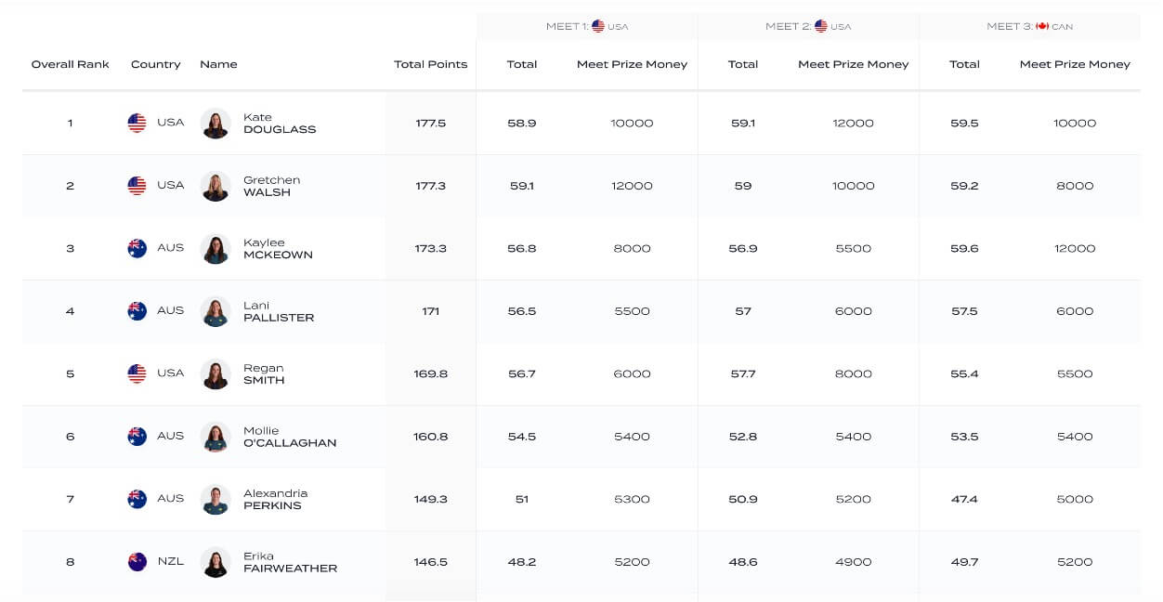Click the Australian flag next to Lani Pallister

[x=137, y=311]
